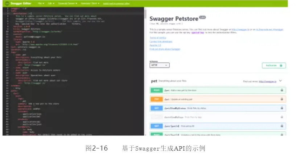Click the Swagger Editor logo icon
This screenshot has width=300, height=156.
click(7, 3)
